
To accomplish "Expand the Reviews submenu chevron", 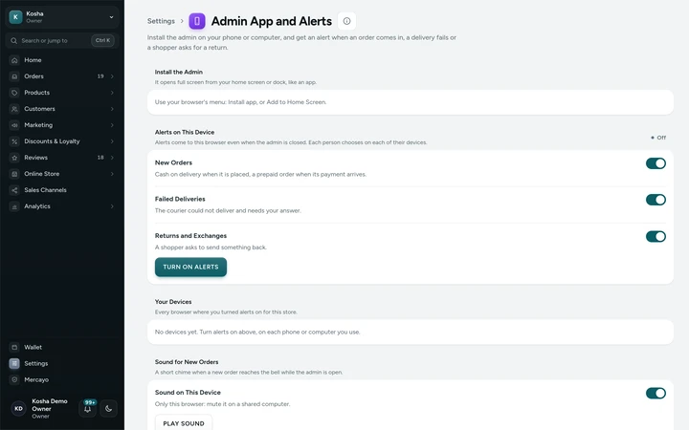I will pos(112,158).
